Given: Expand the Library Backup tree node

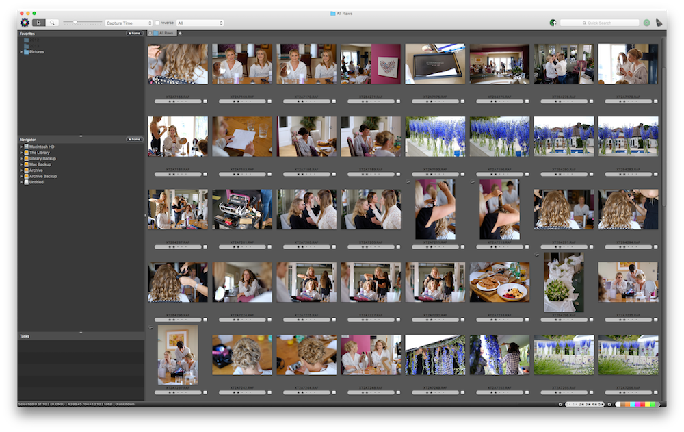Looking at the screenshot, I should pyautogui.click(x=21, y=159).
